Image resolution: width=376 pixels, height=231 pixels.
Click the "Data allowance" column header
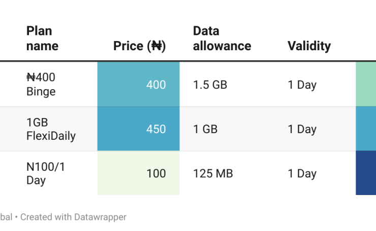tap(222, 38)
